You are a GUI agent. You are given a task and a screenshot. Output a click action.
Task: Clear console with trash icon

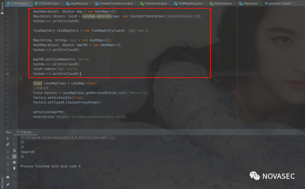[14, 168]
